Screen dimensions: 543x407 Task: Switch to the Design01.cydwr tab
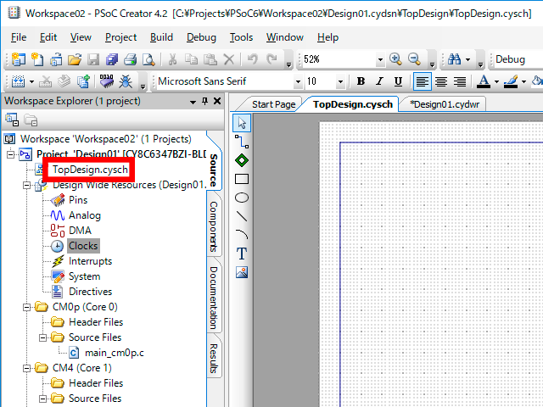click(x=445, y=104)
